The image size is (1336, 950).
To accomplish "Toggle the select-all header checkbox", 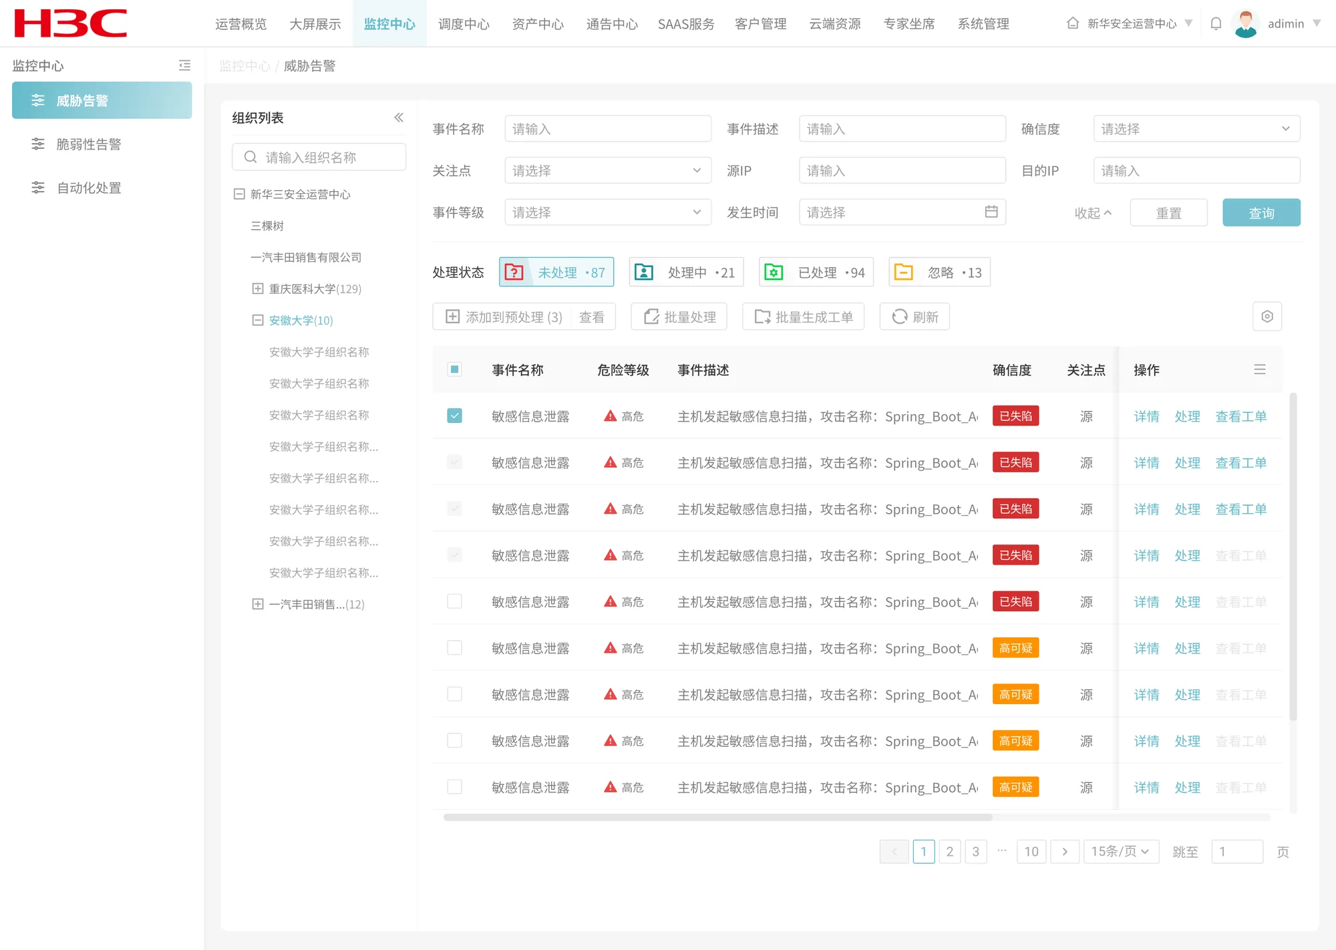I will point(454,369).
